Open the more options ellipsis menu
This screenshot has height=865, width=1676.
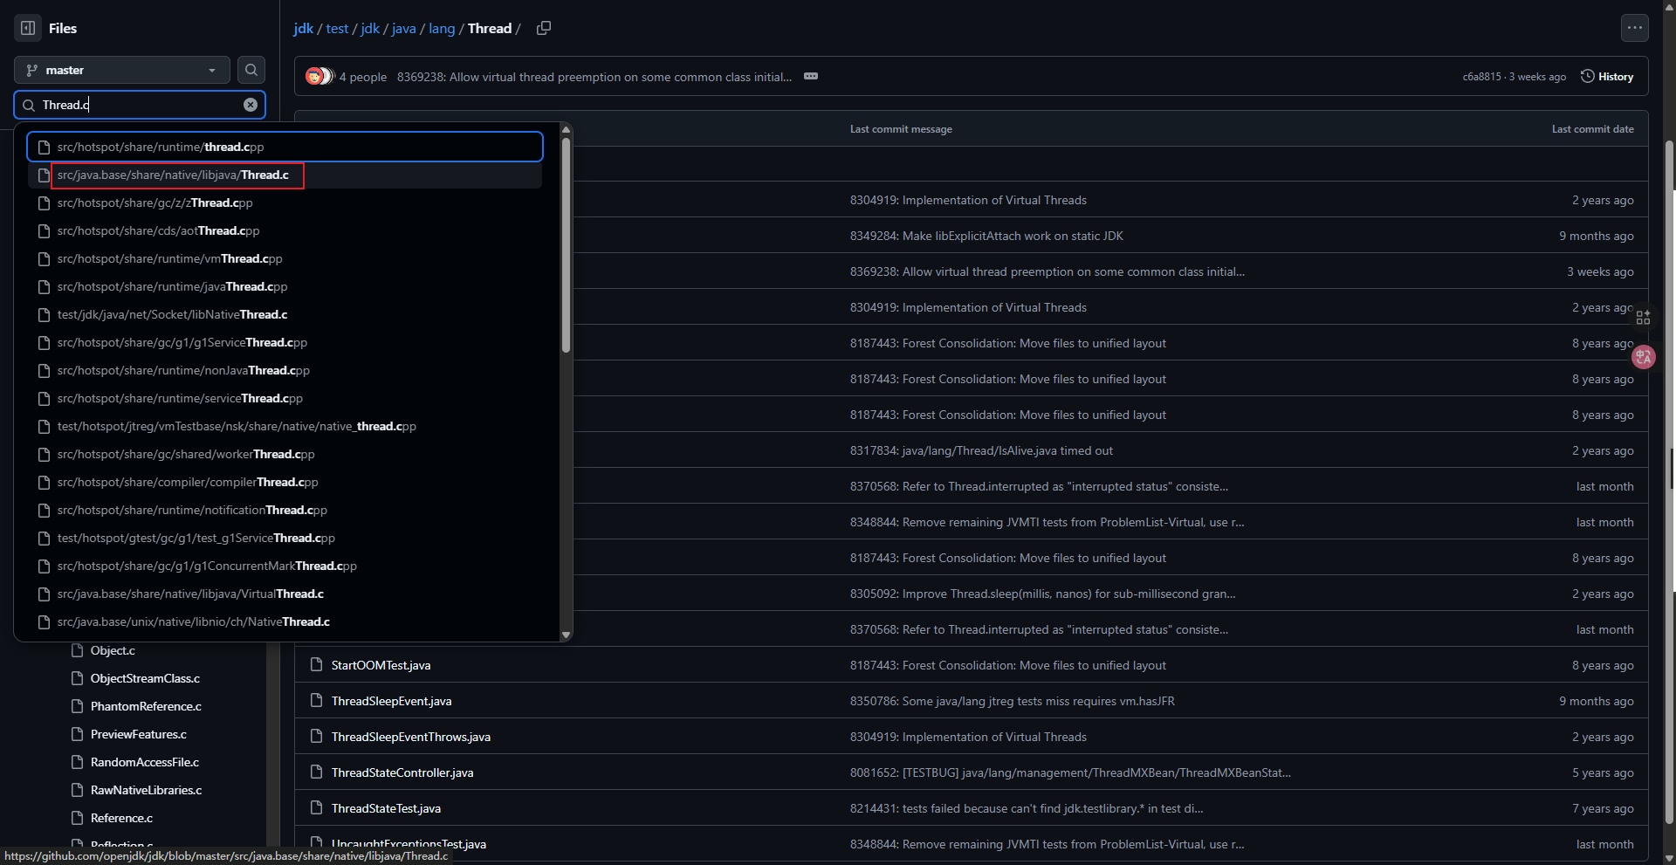(1635, 28)
